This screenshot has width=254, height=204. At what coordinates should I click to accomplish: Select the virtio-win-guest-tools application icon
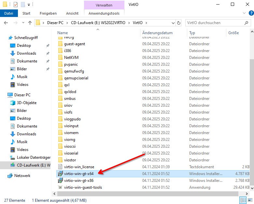click(60, 187)
